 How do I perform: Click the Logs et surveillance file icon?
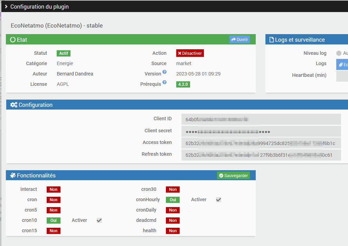coord(271,40)
